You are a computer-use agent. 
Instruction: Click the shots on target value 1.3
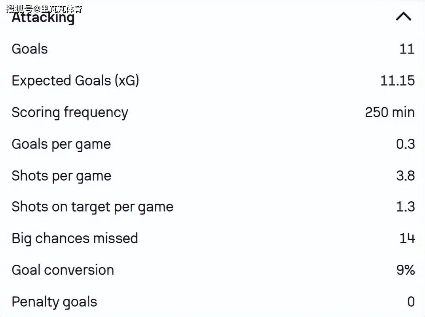pos(406,207)
